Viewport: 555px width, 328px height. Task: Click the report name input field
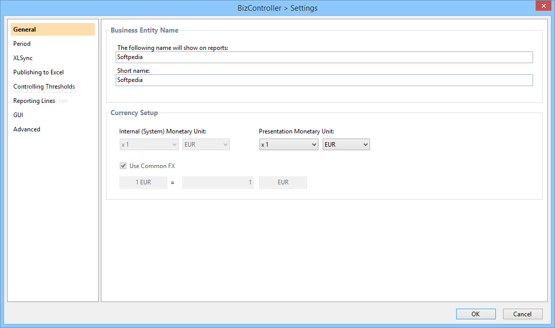pyautogui.click(x=324, y=58)
